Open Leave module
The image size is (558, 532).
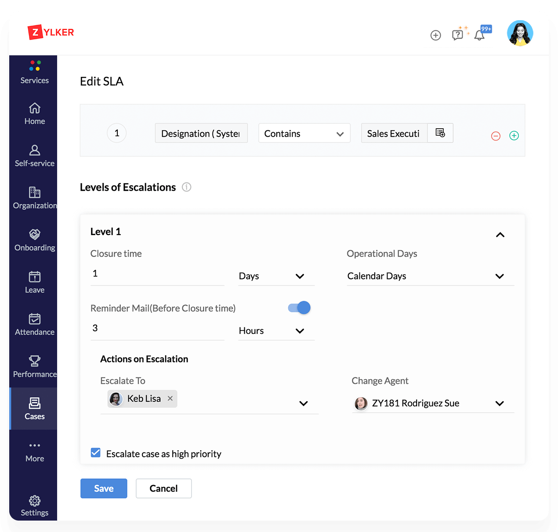coord(35,282)
